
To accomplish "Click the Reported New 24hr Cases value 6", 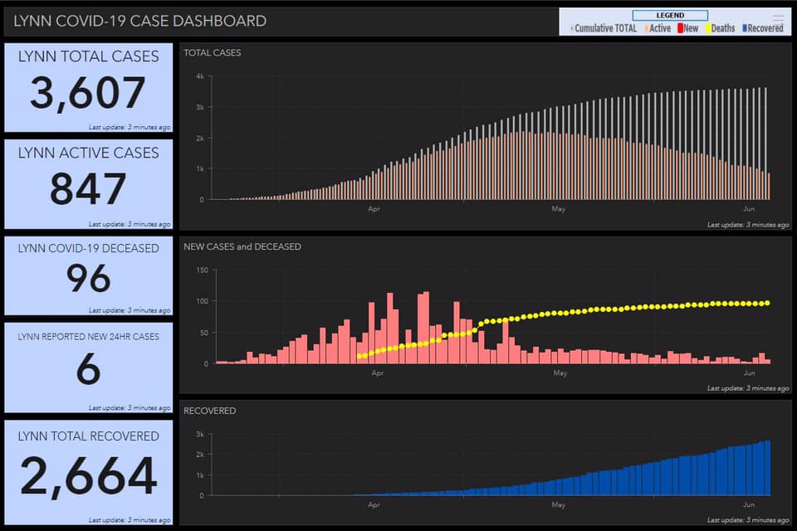I will 88,369.
